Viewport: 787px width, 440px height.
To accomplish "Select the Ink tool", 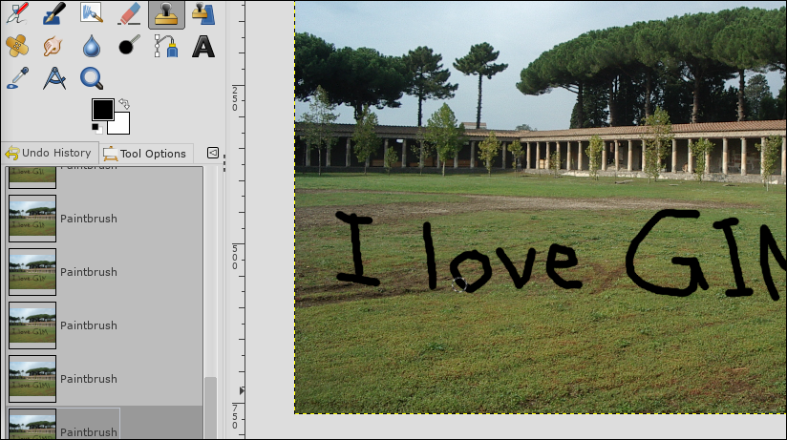I will tap(54, 13).
